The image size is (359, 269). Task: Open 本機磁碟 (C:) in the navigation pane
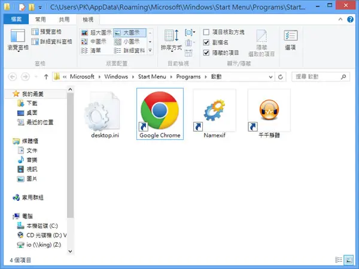click(x=38, y=226)
